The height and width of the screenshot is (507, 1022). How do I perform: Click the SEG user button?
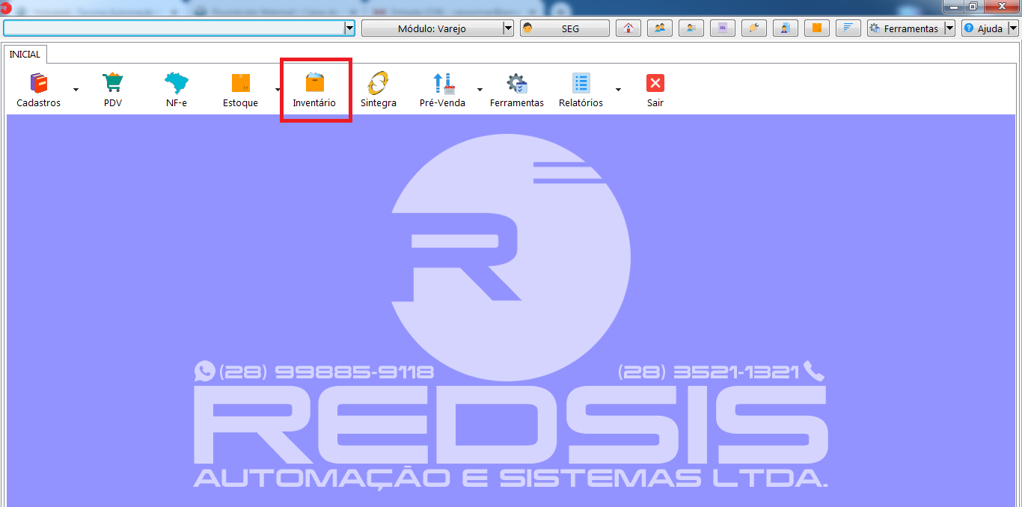point(565,28)
